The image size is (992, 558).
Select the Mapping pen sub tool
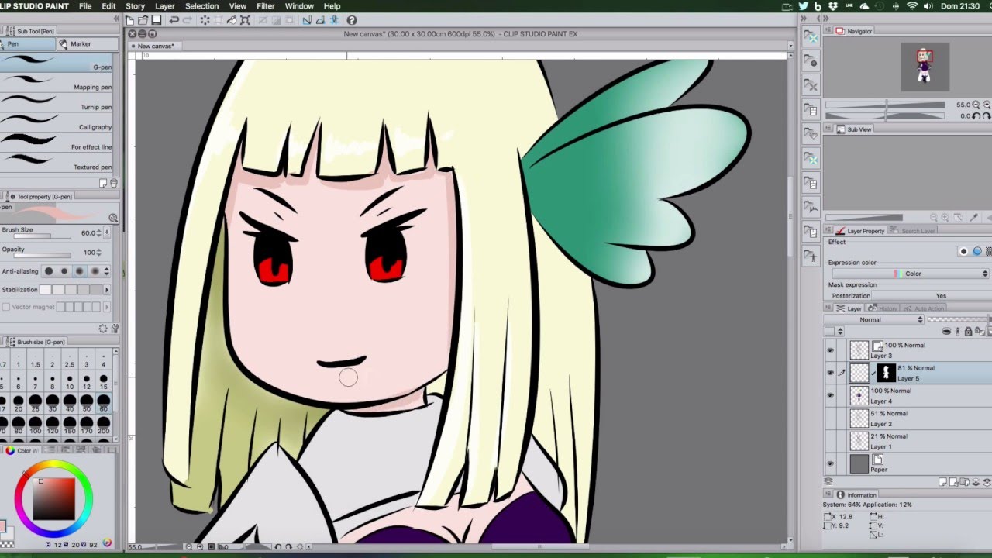coord(57,82)
